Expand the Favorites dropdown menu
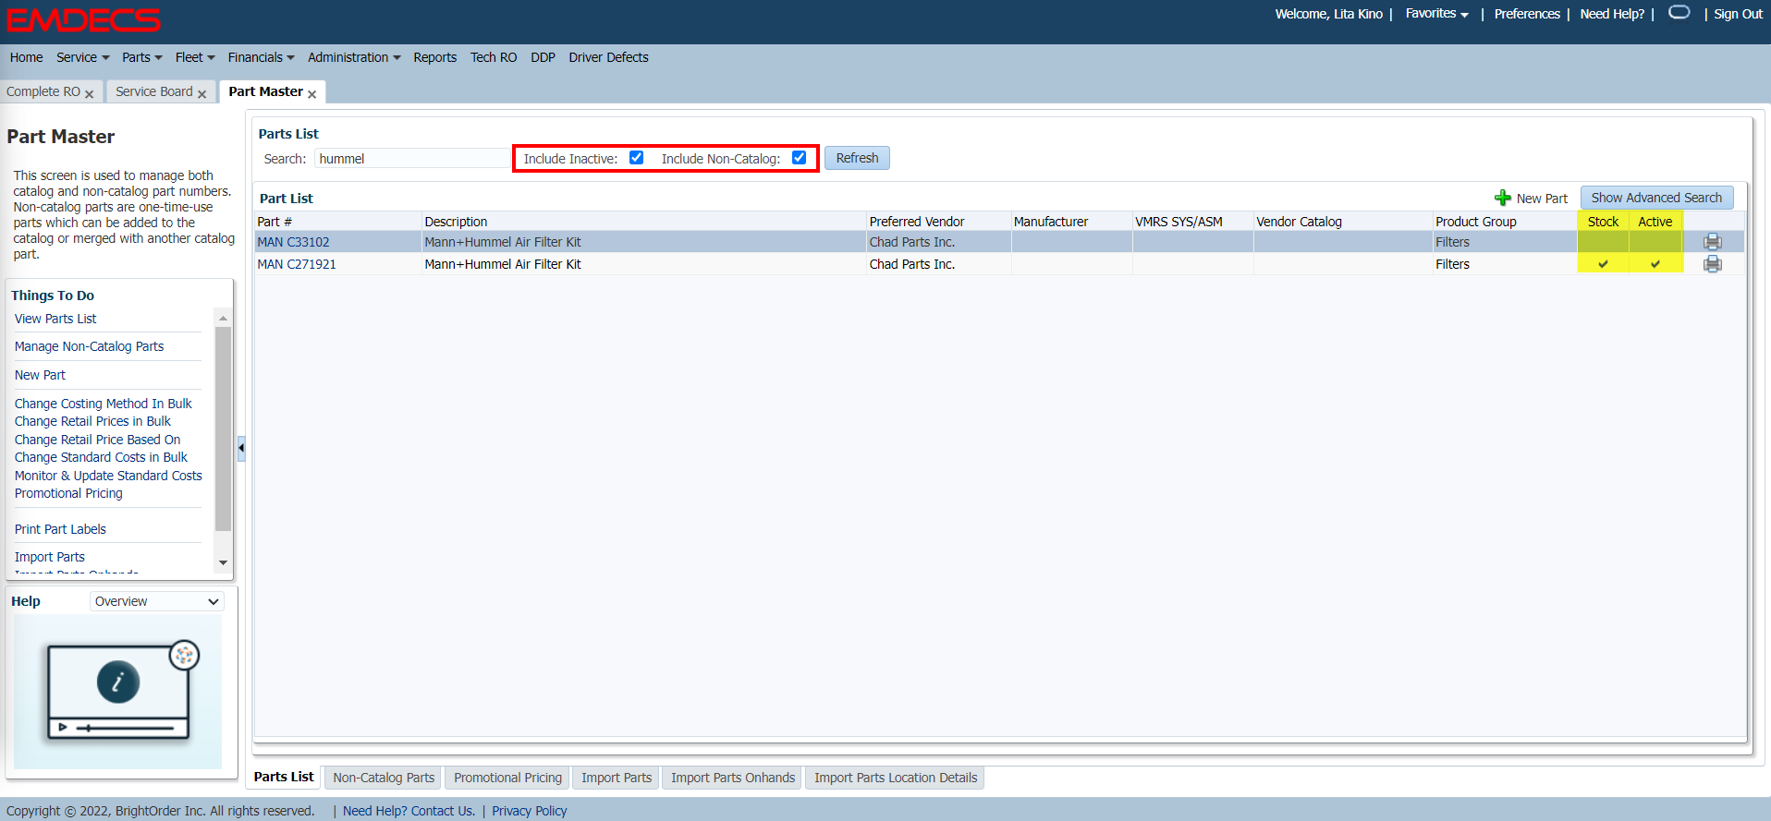Image resolution: width=1771 pixels, height=821 pixels. pyautogui.click(x=1436, y=14)
